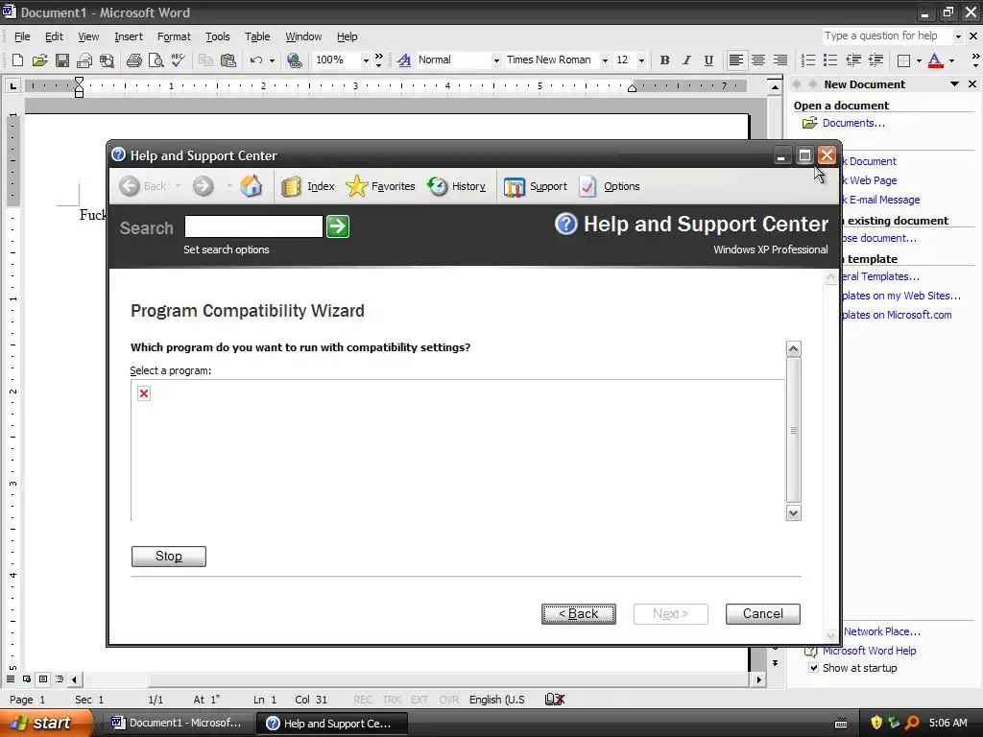
Task: Click the Paste clipboard icon
Action: (x=228, y=60)
